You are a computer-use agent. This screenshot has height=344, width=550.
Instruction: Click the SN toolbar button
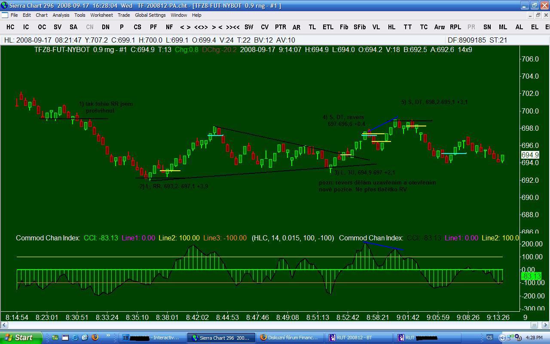pyautogui.click(x=487, y=27)
